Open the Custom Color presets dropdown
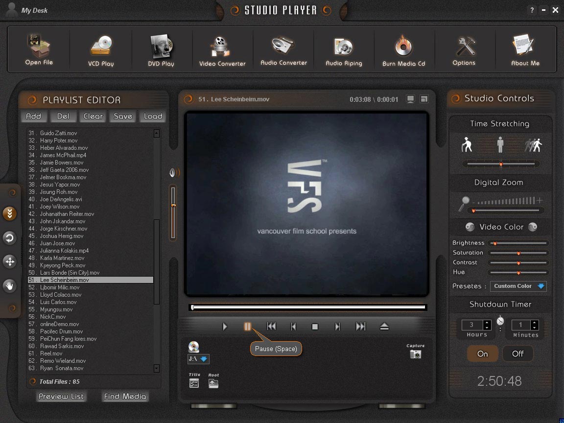 pos(518,286)
